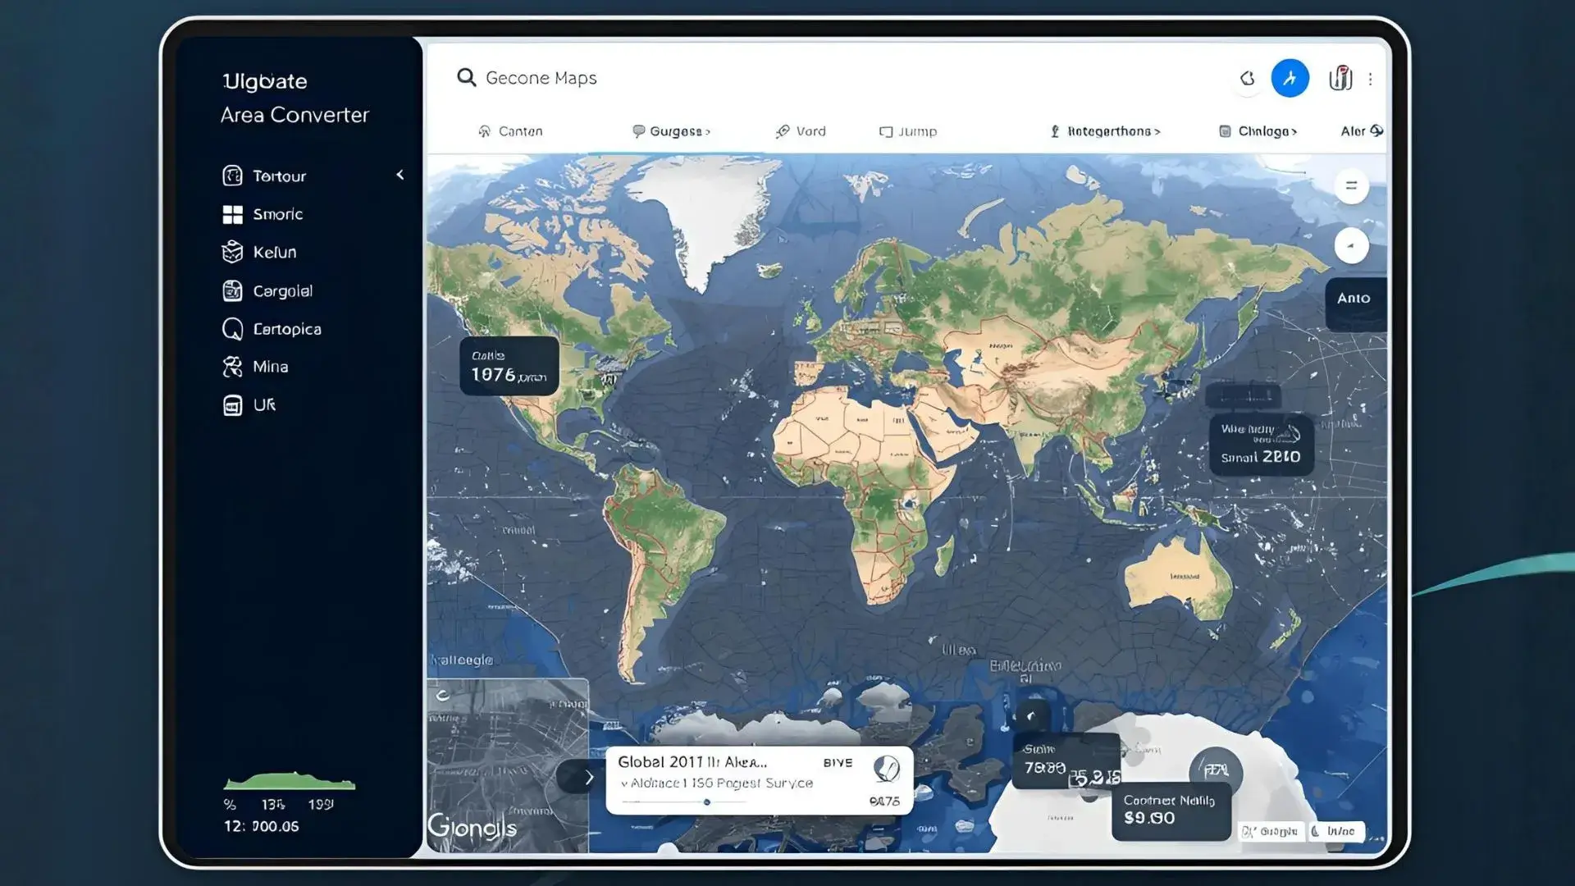Click the search magnifier icon

466,78
